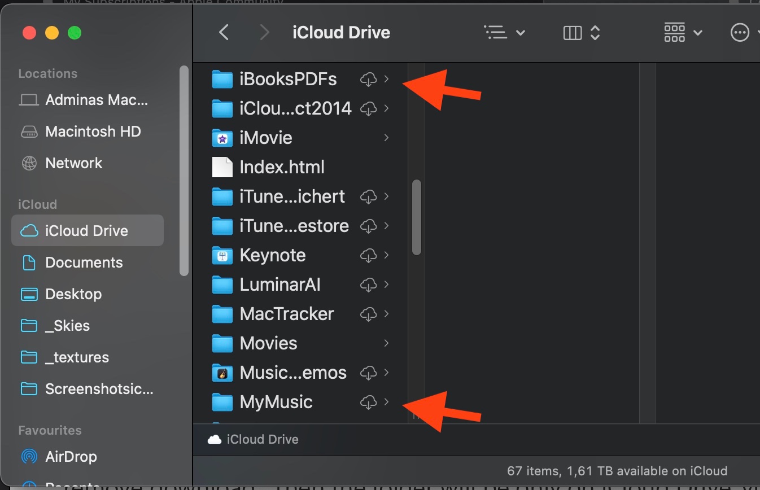
Task: Click the iMovie app folder icon
Action: point(222,138)
